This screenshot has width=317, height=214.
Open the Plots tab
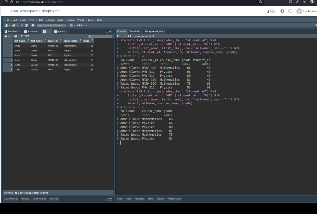click(128, 199)
